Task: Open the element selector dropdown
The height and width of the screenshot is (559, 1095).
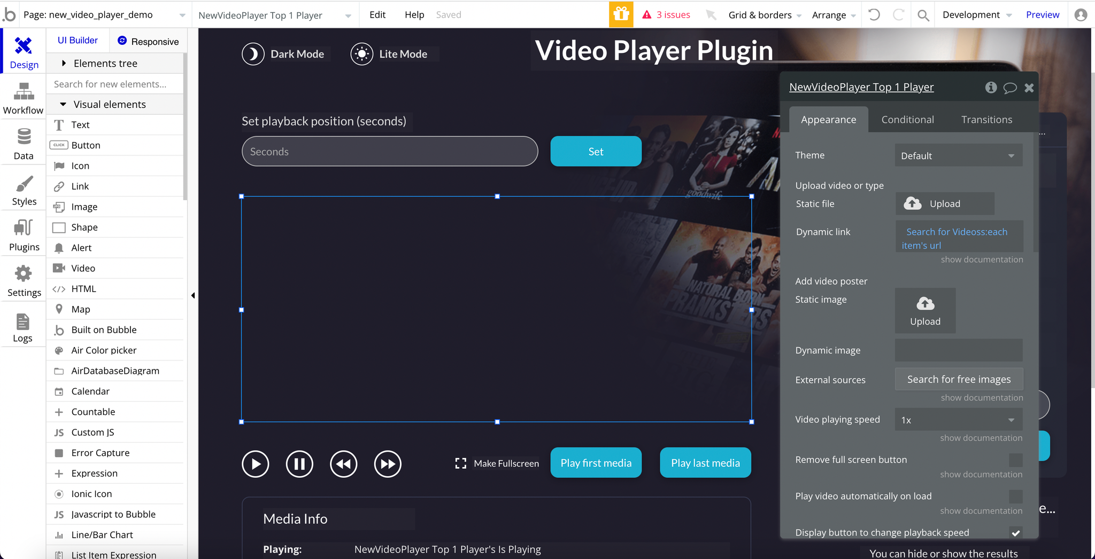Action: point(275,15)
